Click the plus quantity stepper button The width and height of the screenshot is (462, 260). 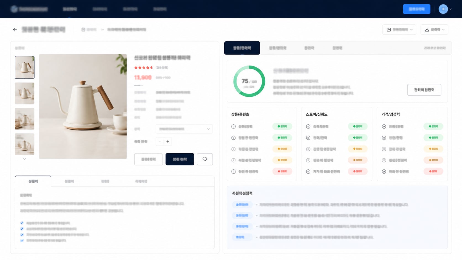[x=168, y=141]
